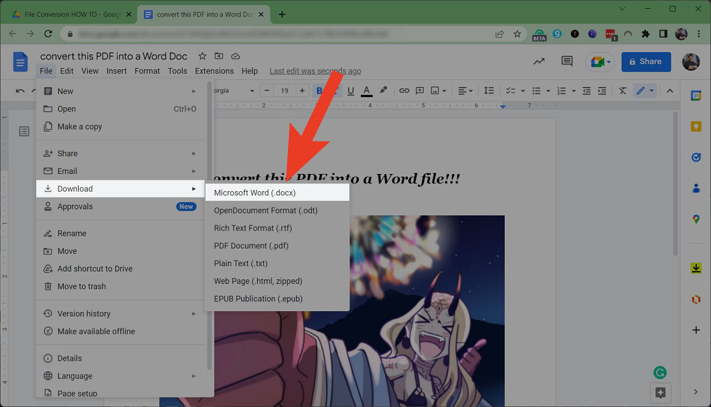Image resolution: width=711 pixels, height=407 pixels.
Task: Hide the menus with collapse arrow
Action: tap(670, 91)
